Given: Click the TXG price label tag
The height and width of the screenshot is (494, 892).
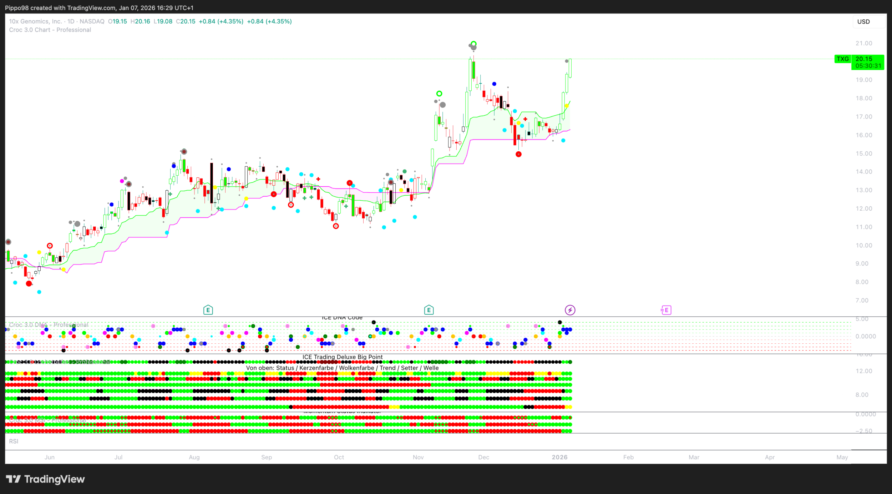Looking at the screenshot, I should click(843, 59).
